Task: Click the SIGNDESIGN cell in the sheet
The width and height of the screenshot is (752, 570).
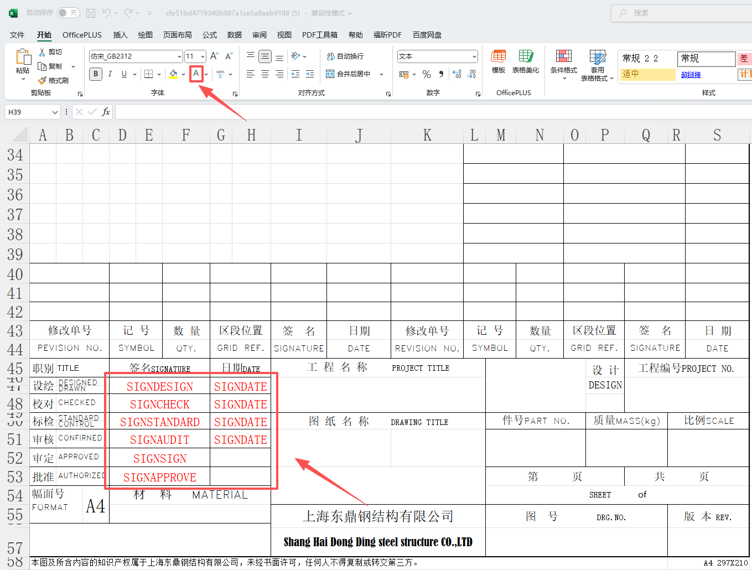Action: (159, 387)
